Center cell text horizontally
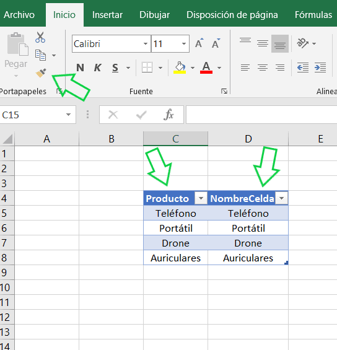The width and height of the screenshot is (337, 350). [x=263, y=68]
